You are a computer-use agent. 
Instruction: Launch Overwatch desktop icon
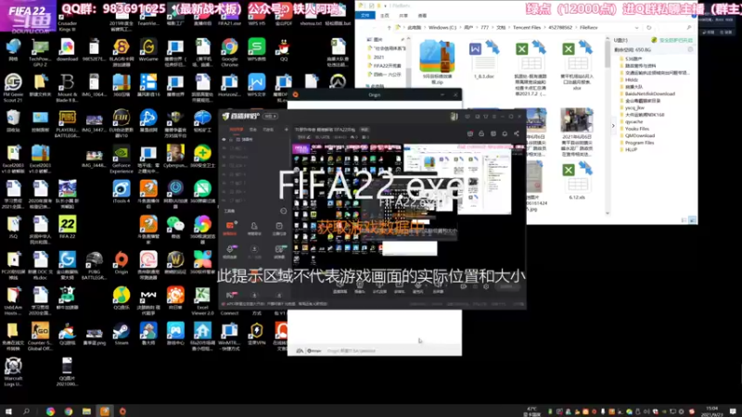pyautogui.click(x=338, y=82)
